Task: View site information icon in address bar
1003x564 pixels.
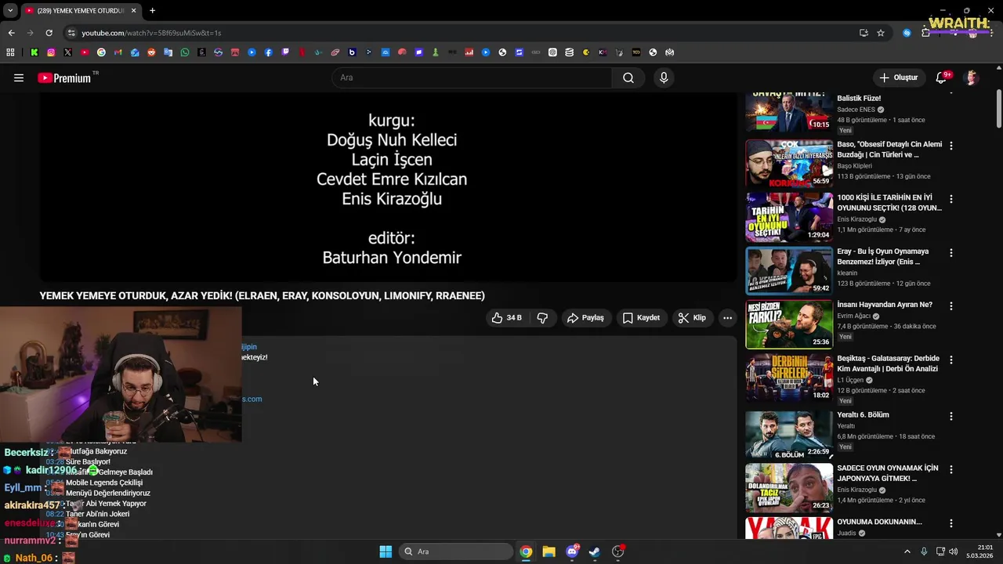Action: pos(71,33)
